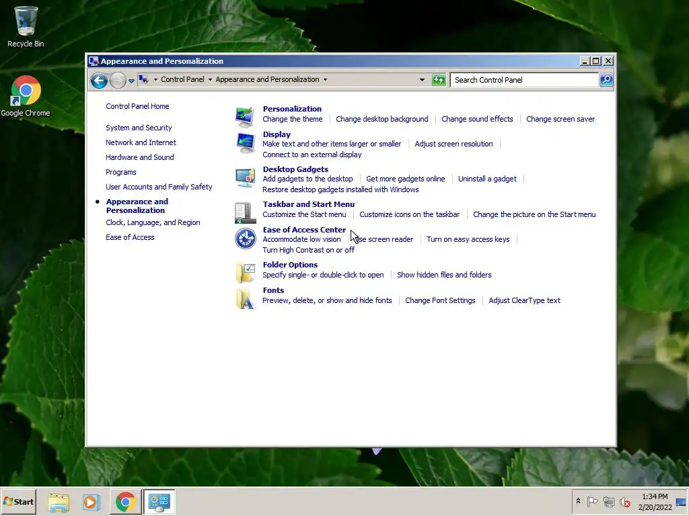
Task: Open the address bar history dropdown
Action: [x=422, y=80]
